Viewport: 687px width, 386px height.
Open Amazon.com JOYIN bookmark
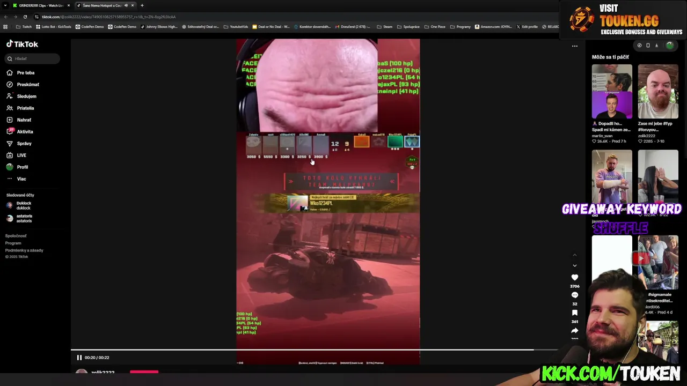tap(493, 27)
